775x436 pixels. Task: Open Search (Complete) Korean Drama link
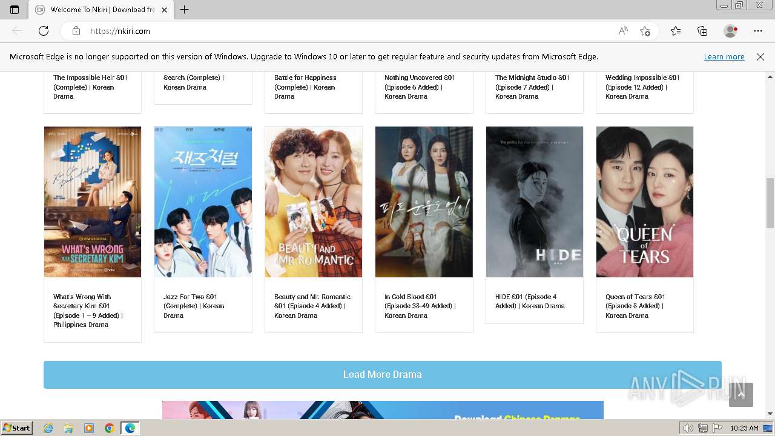point(194,82)
